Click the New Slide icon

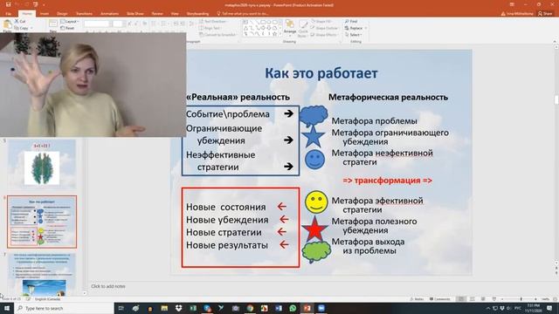pos(52,24)
